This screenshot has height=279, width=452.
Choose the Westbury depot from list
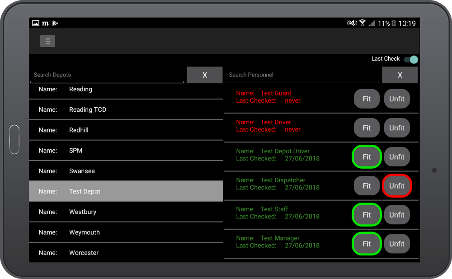click(x=126, y=212)
